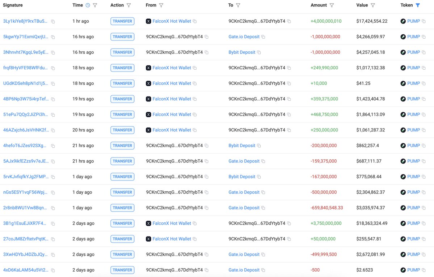Open transaction 3Nhnvht7KgqL9e5yE
The width and height of the screenshot is (434, 277).
point(26,52)
